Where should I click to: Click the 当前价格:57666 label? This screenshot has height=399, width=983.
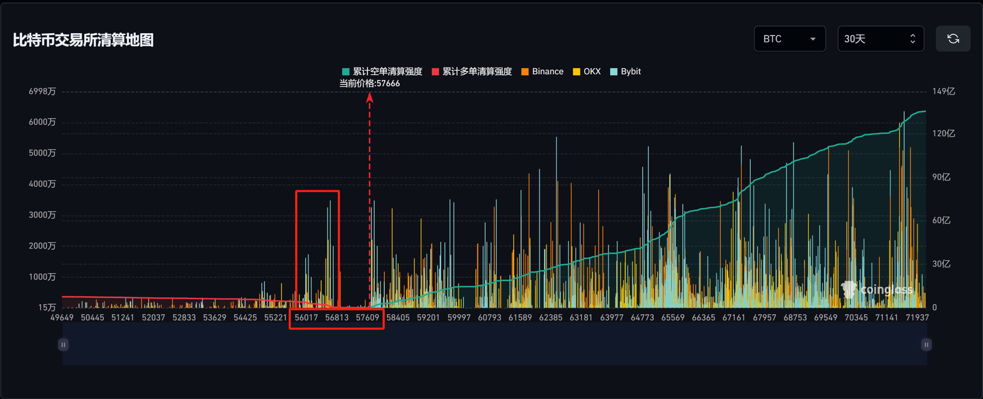(369, 83)
